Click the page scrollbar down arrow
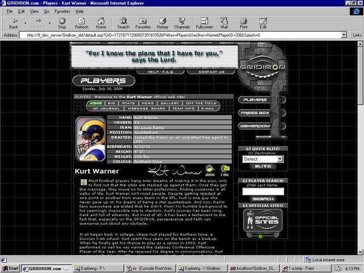The width and height of the screenshot is (364, 273). (x=360, y=252)
